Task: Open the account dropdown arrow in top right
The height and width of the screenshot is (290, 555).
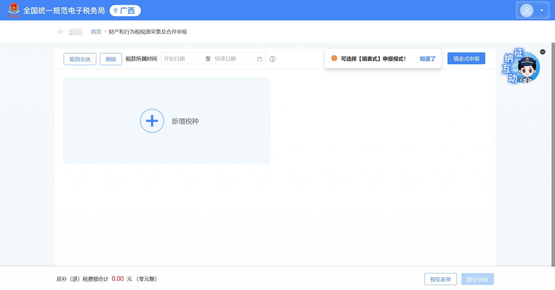Action: pos(542,10)
